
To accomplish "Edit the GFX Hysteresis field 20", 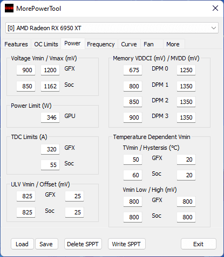I will (186, 159).
